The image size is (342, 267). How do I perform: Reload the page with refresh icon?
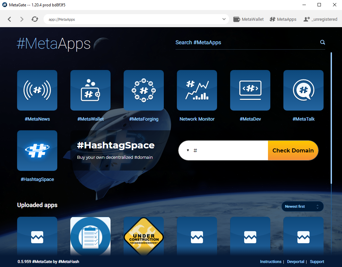(35, 19)
